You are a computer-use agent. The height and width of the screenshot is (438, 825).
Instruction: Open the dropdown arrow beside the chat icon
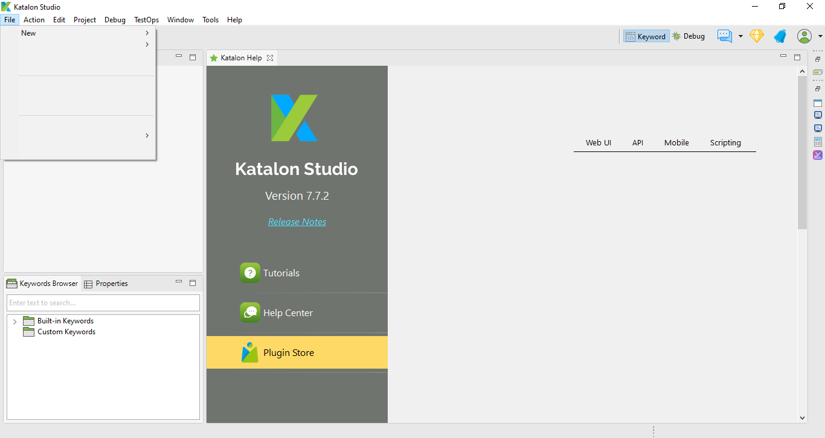click(740, 36)
